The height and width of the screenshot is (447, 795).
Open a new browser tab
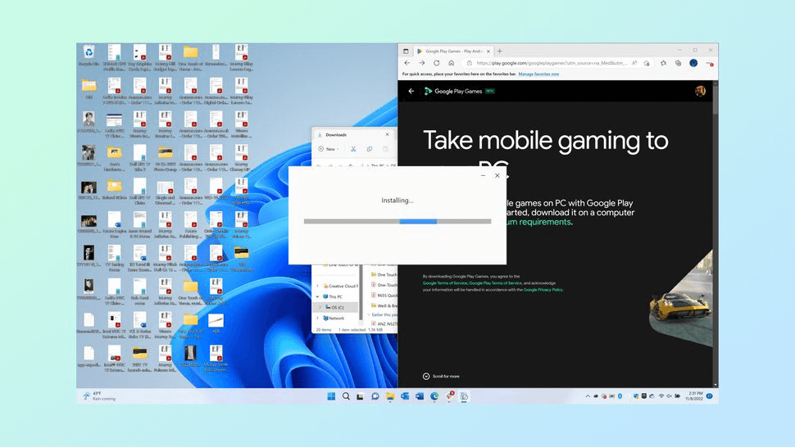tap(500, 51)
